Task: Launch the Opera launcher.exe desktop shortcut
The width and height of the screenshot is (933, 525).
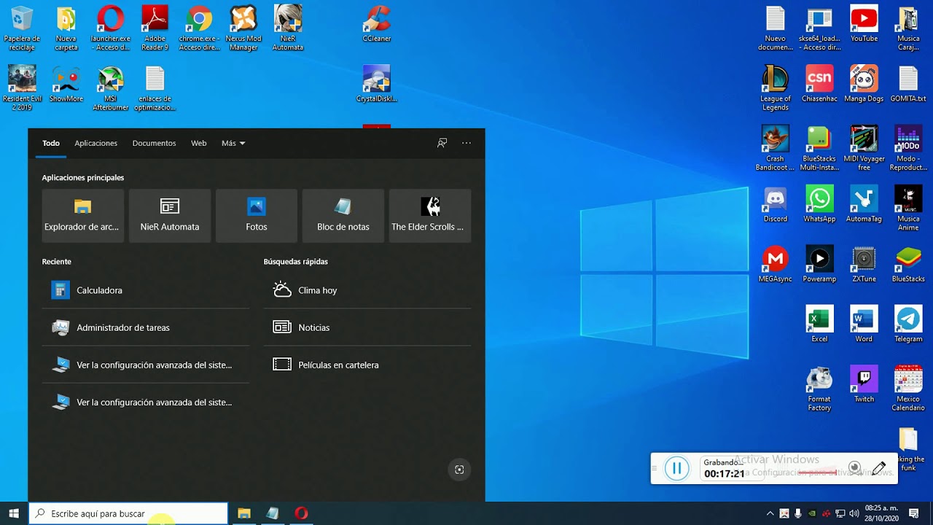Action: point(111,28)
